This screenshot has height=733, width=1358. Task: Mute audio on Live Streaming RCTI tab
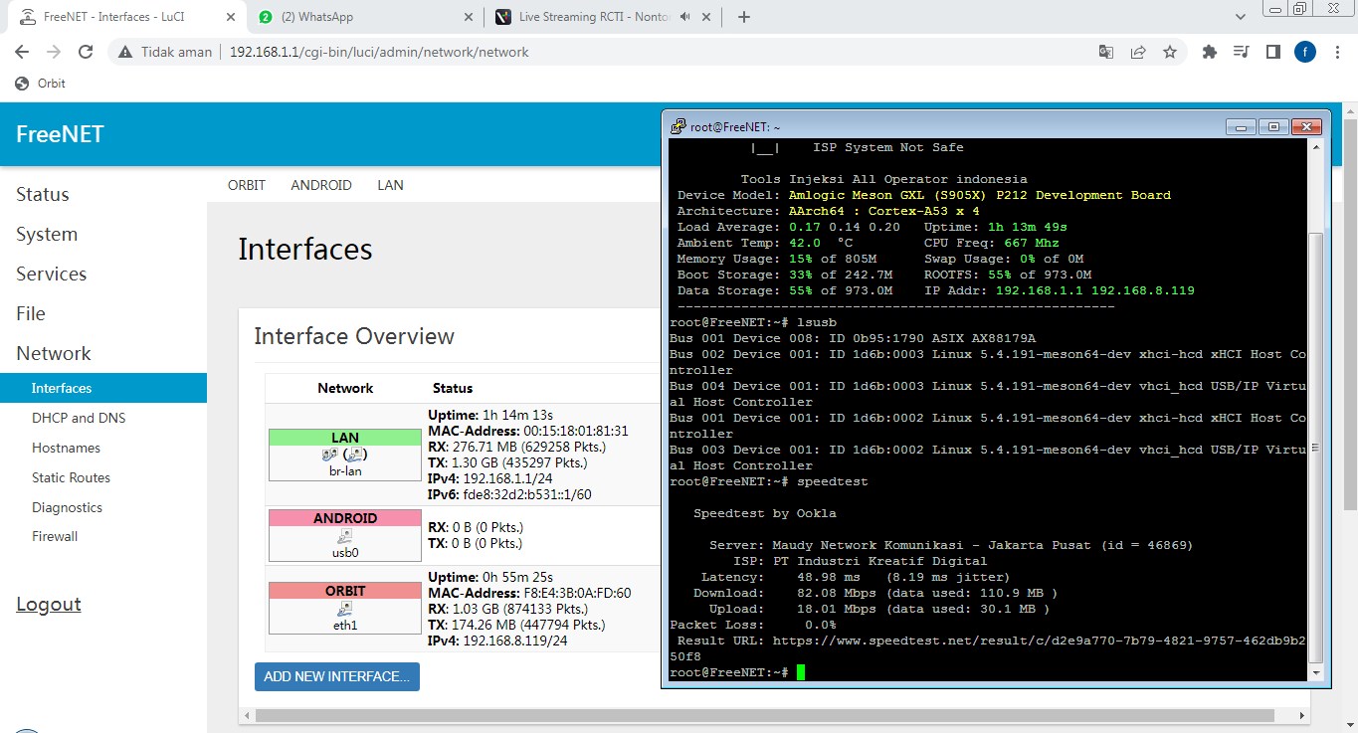(685, 17)
